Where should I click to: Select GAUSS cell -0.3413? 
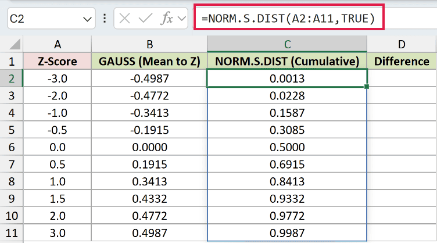(x=149, y=113)
